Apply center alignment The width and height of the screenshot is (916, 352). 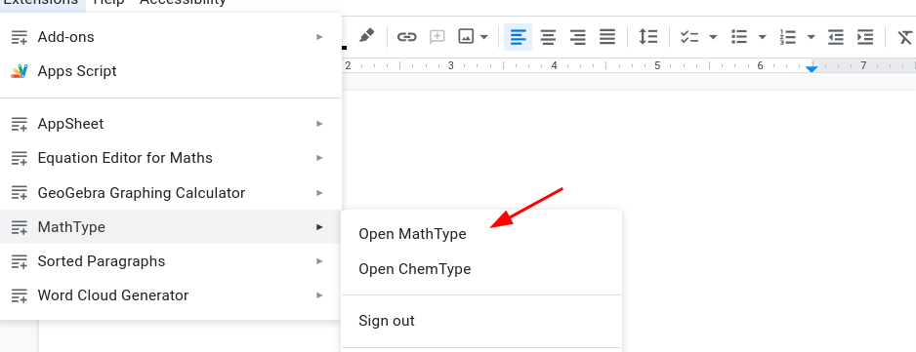548,37
